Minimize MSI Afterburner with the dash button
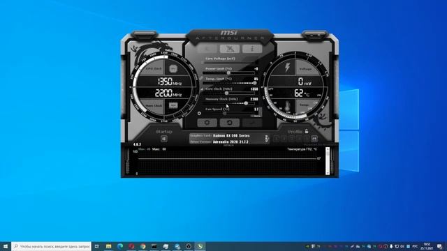The image size is (447, 251). [312, 36]
